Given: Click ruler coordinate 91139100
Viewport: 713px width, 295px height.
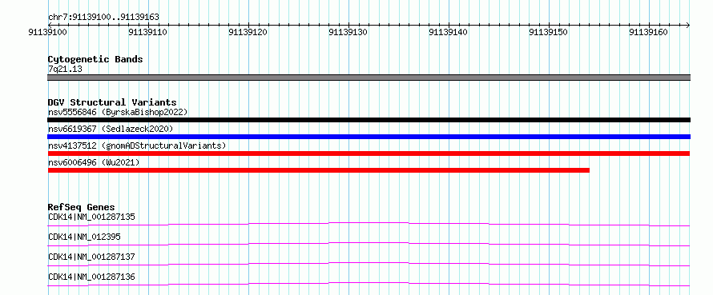Looking at the screenshot, I should click(x=47, y=32).
